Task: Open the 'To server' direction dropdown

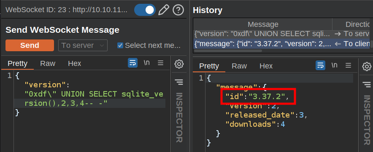Action: click(x=83, y=45)
